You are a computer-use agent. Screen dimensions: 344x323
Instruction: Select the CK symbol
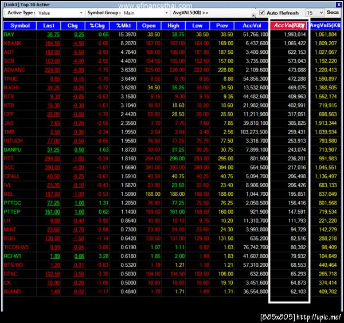[x=7, y=283]
